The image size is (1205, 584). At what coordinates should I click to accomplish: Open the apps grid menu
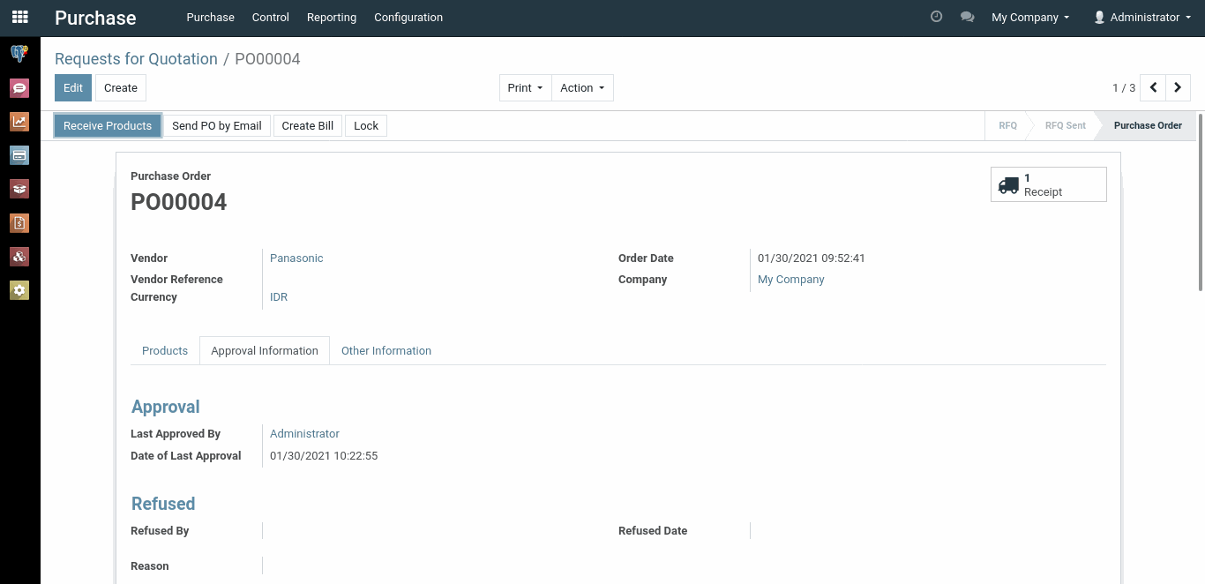[x=19, y=17]
